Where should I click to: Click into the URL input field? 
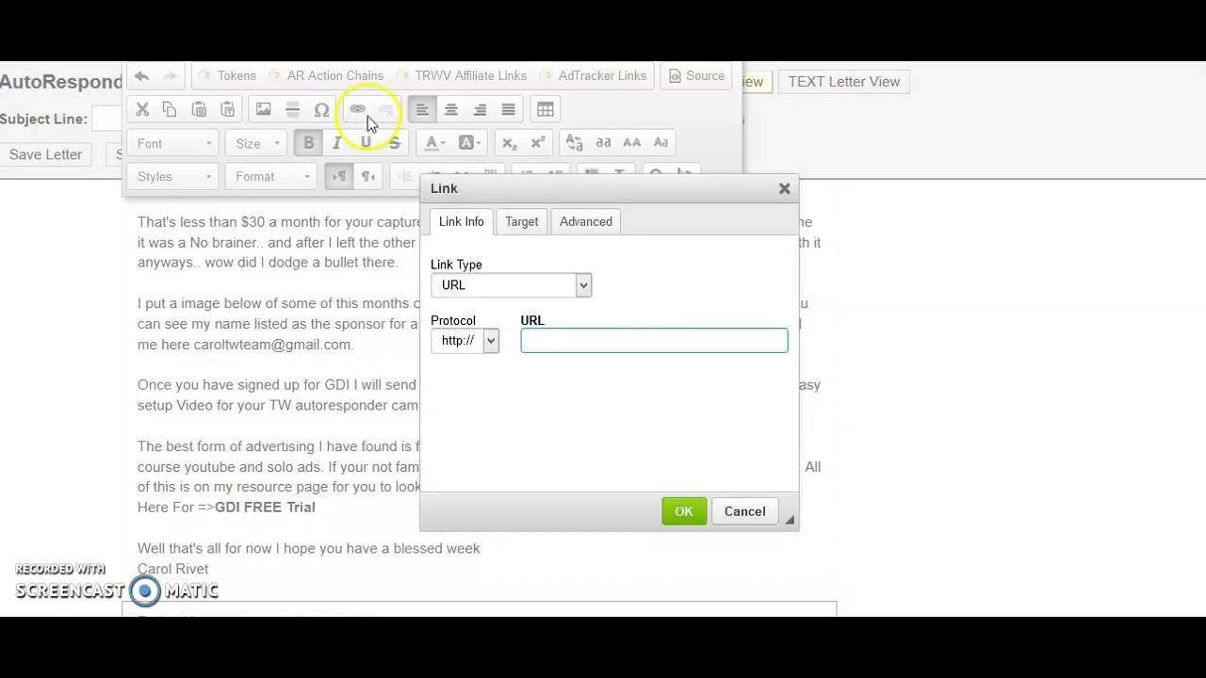click(654, 341)
